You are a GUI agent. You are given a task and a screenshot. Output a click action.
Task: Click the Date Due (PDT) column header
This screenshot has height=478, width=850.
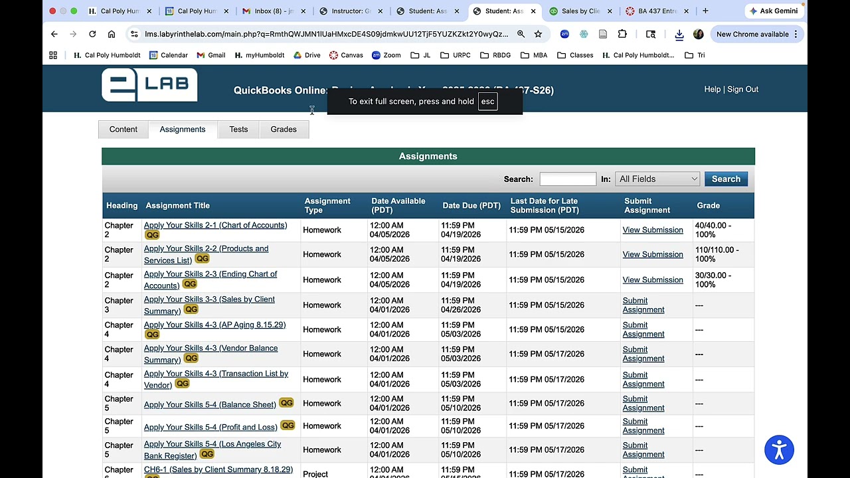coord(471,205)
